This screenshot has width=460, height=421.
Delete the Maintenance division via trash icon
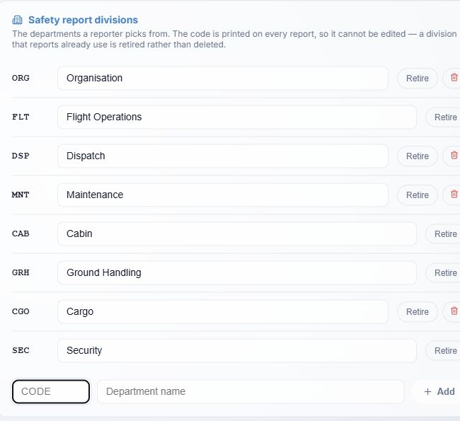coord(454,195)
